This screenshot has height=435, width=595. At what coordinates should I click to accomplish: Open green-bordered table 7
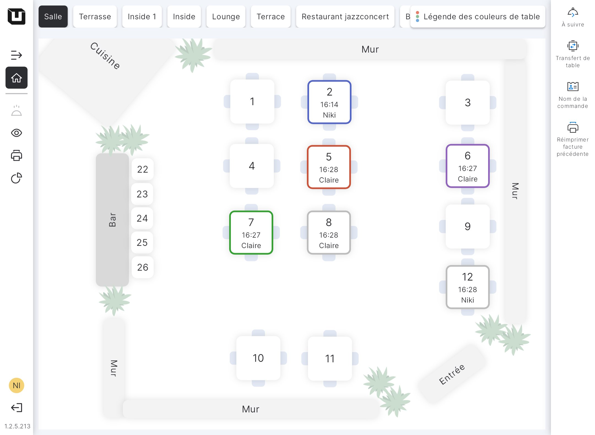click(251, 233)
